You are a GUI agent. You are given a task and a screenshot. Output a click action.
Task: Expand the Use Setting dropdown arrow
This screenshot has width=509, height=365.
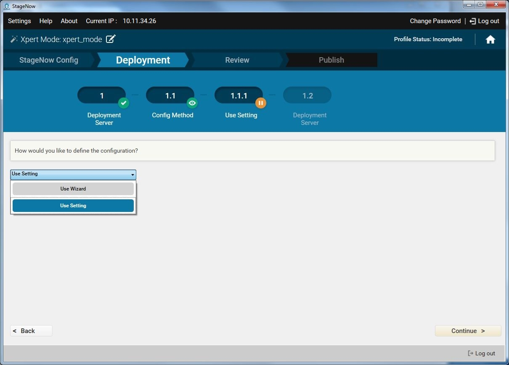click(133, 175)
